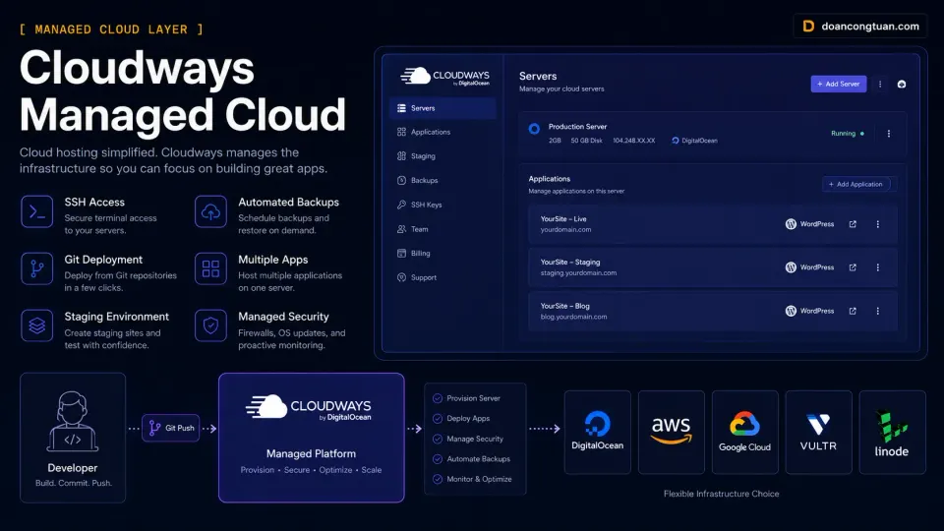Toggle the Monitor & Optimize checkmark
Screen dimensions: 944x531
tap(438, 479)
